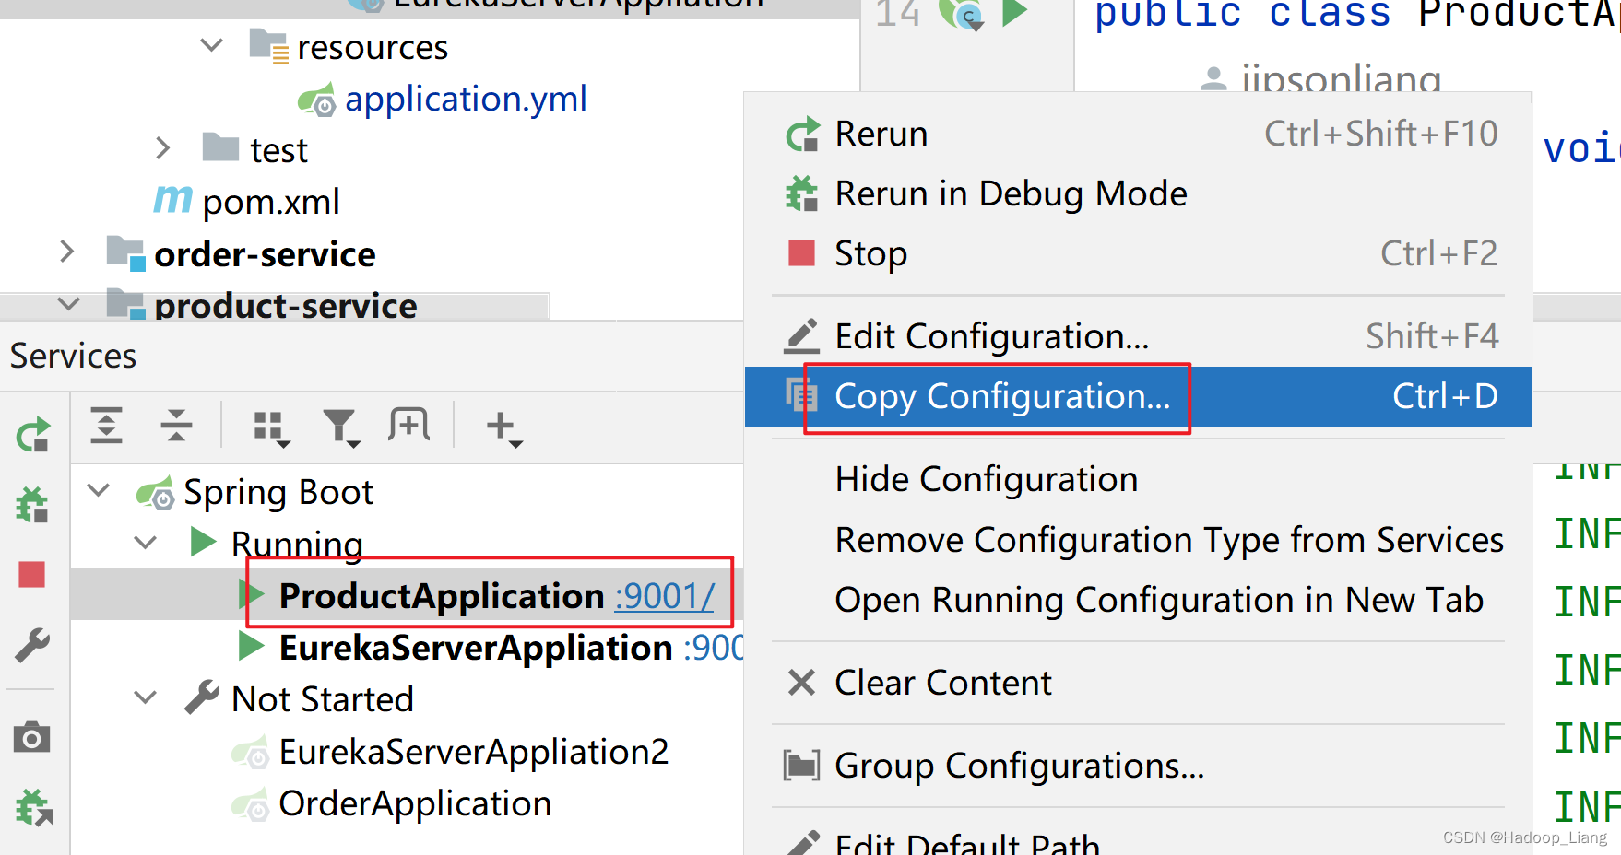Select OrderApplication under Not Started
Screen dimensions: 1621x855
click(x=414, y=802)
